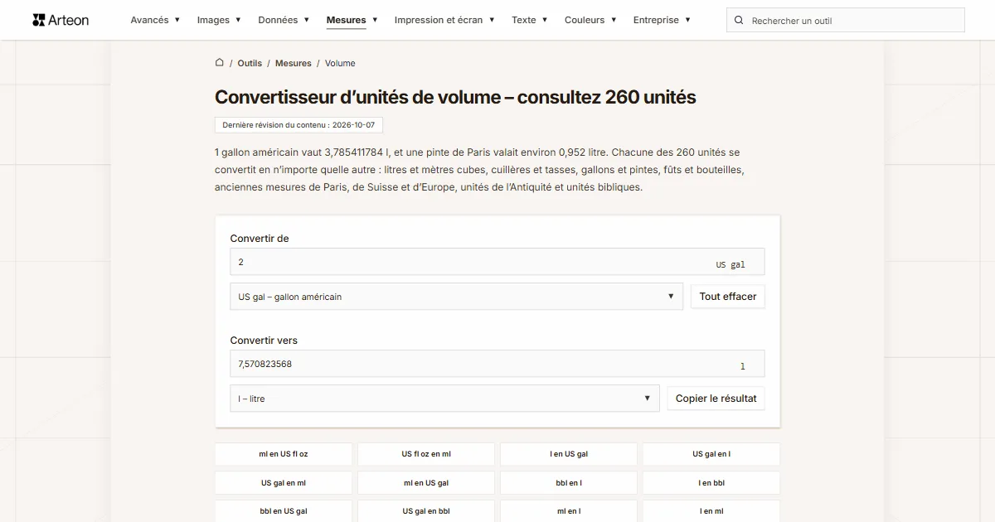This screenshot has height=522, width=995.
Task: Select the US gal en bbl shortcut
Action: coord(426,511)
